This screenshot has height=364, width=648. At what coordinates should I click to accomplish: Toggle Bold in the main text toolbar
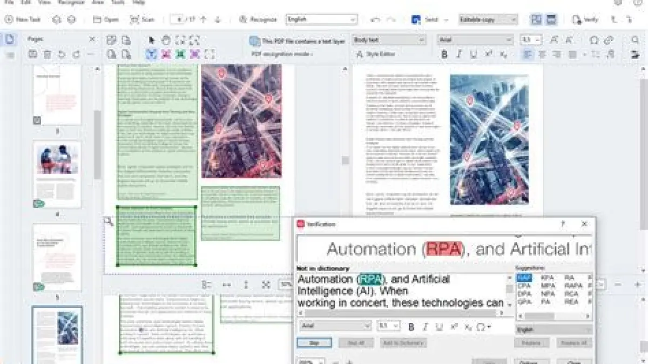point(444,54)
